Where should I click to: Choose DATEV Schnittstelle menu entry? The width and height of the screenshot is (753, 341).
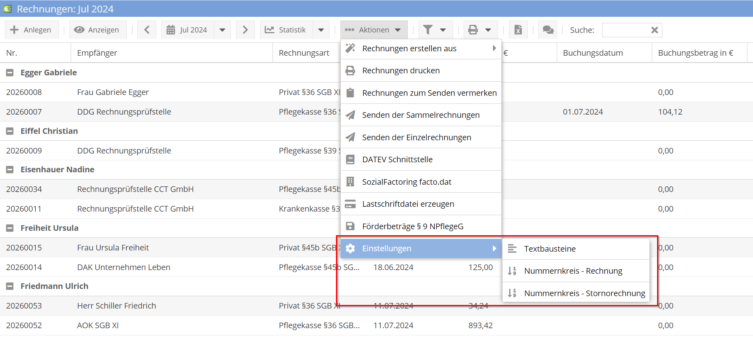pos(397,160)
